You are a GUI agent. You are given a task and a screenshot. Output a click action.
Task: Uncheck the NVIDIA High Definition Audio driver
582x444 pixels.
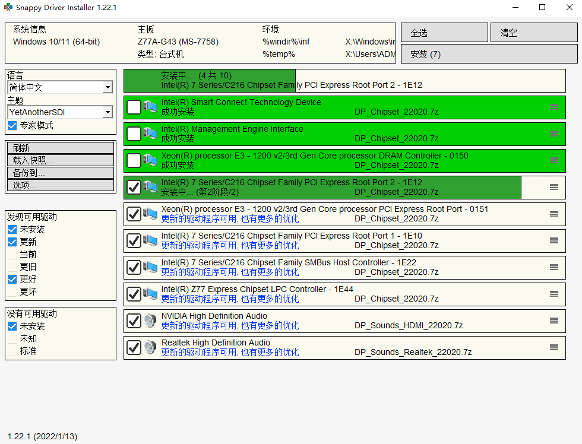click(x=134, y=321)
